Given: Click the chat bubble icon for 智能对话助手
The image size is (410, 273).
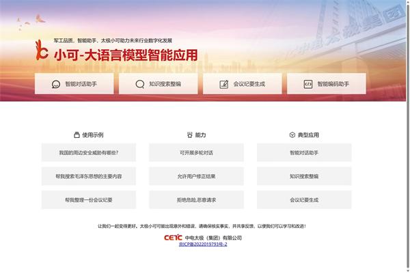Looking at the screenshot, I should pyautogui.click(x=56, y=84).
